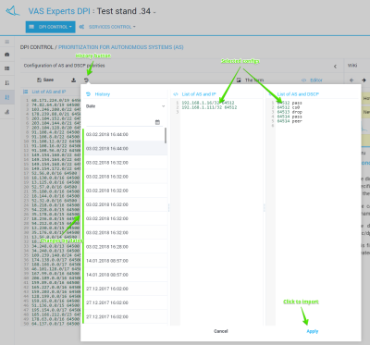370x345 pixels.
Task: Click the wiki back arrow
Action: (x=351, y=80)
